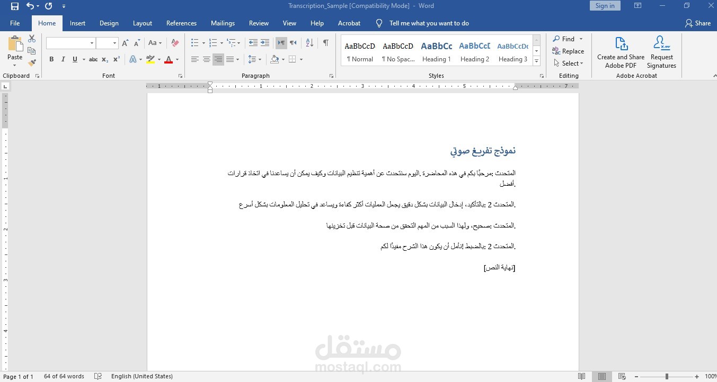Undo the last action
Image resolution: width=717 pixels, height=382 pixels.
[x=30, y=6]
